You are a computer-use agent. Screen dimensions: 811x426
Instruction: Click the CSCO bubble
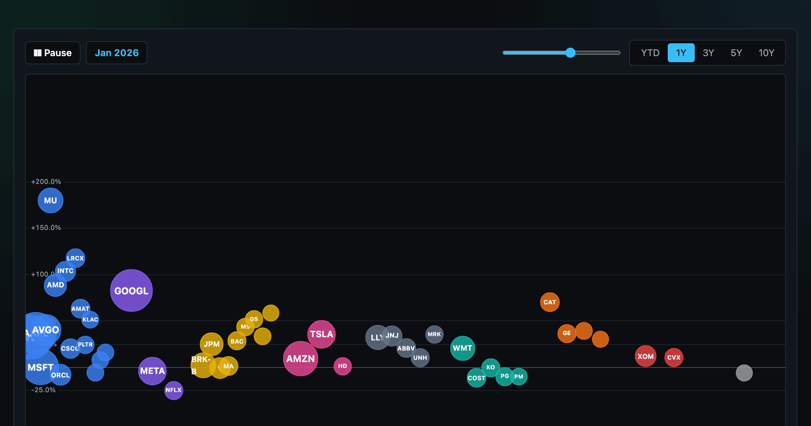point(70,349)
